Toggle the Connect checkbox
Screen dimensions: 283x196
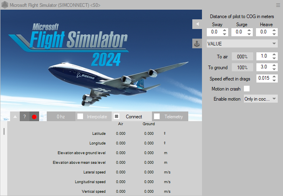(x=117, y=116)
